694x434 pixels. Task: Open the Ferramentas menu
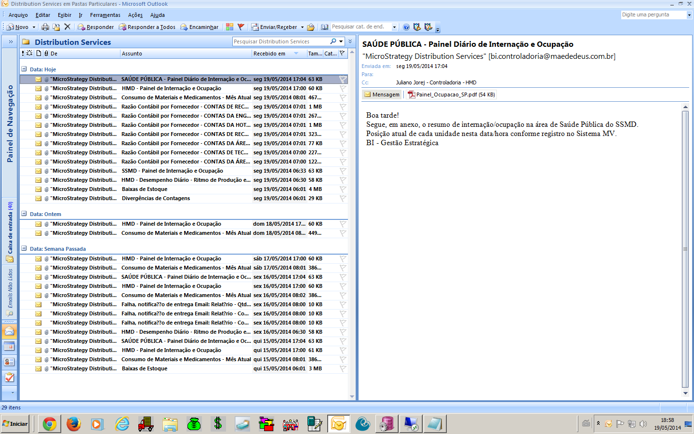click(x=105, y=15)
